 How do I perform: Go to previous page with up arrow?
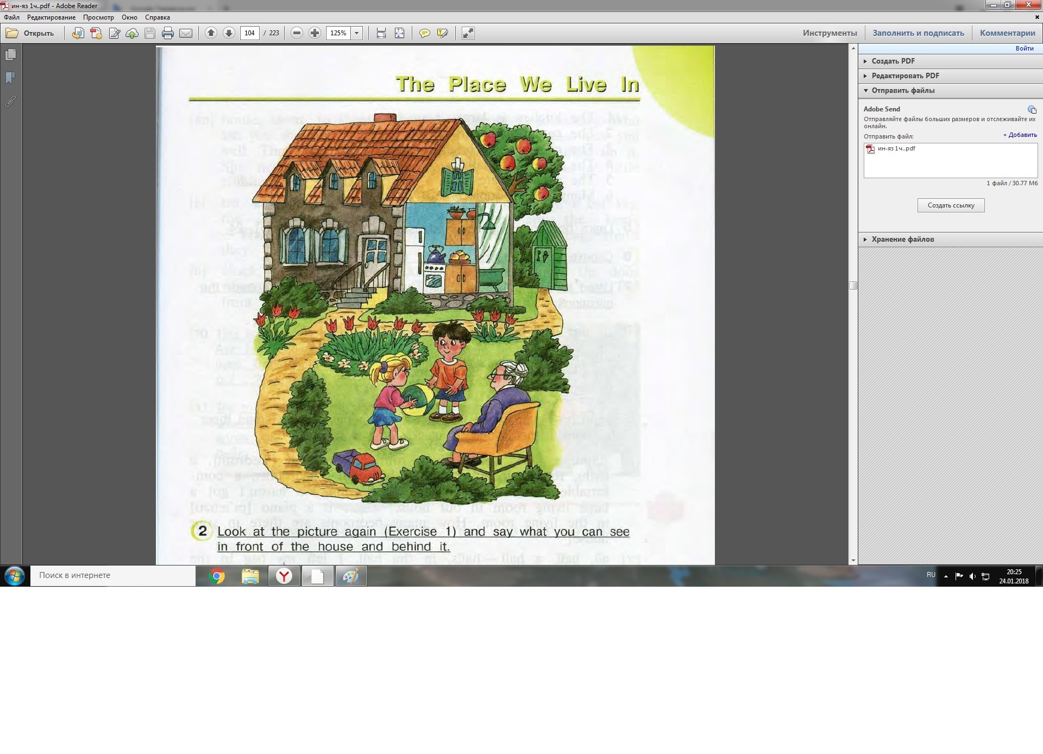[211, 33]
